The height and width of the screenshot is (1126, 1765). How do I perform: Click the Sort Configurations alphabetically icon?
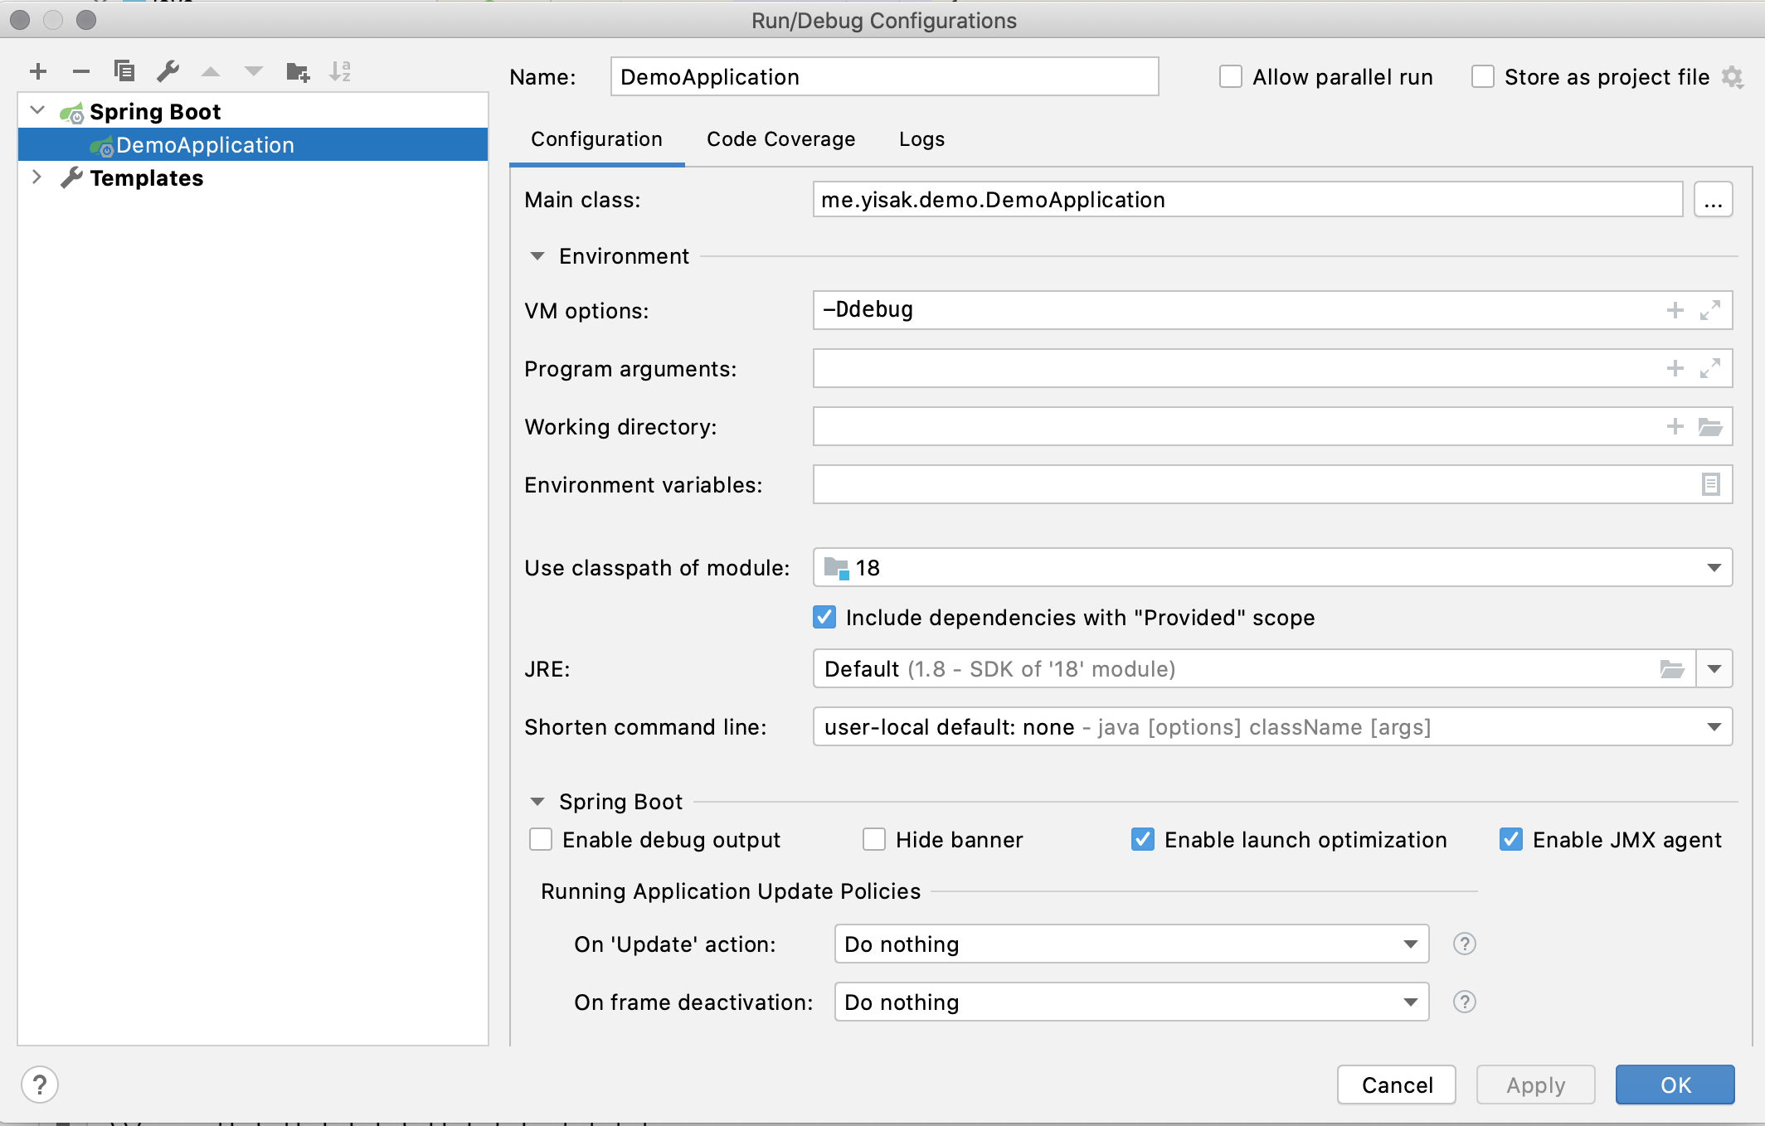click(340, 71)
